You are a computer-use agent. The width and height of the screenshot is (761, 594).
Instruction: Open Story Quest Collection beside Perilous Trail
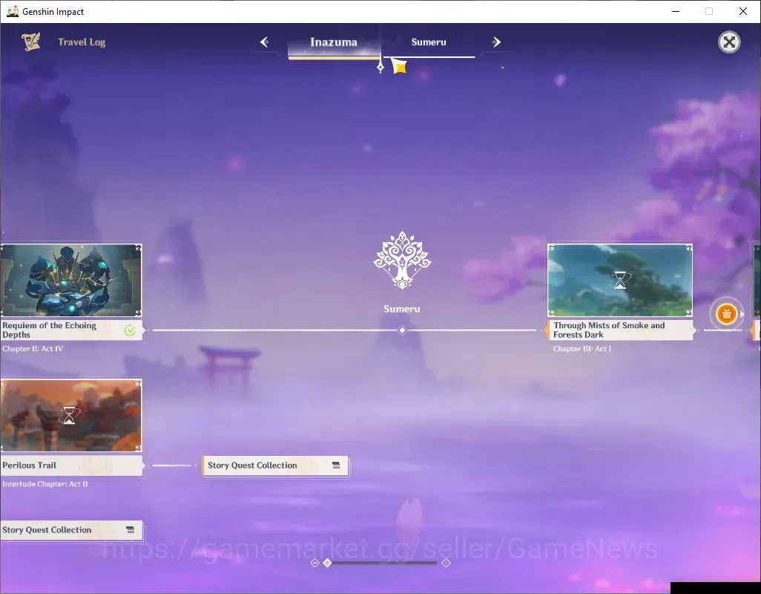click(x=275, y=466)
